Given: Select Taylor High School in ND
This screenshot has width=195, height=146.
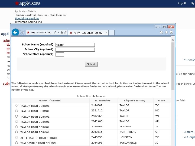Looking at the screenshot, I should [17, 111].
